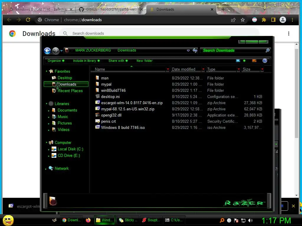Open Firefox from the taskbar

coord(88,220)
